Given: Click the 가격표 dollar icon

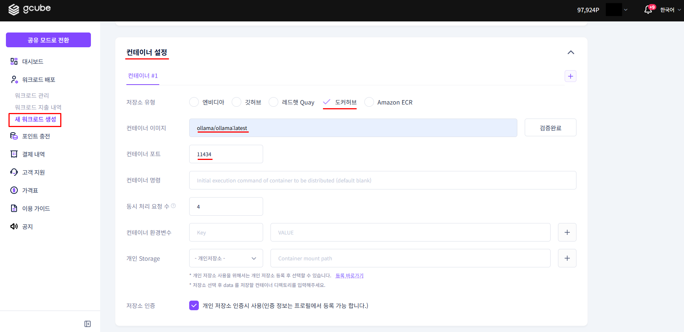Looking at the screenshot, I should (x=14, y=190).
